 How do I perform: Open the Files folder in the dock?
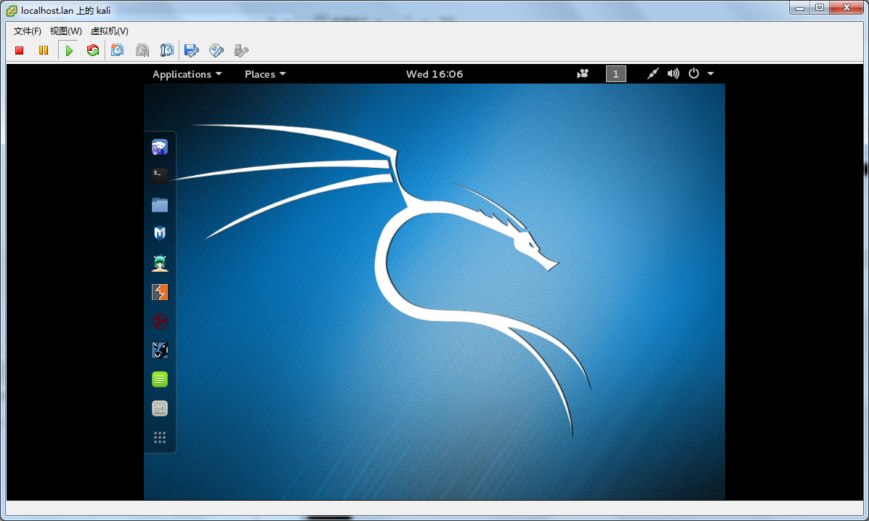tap(160, 205)
